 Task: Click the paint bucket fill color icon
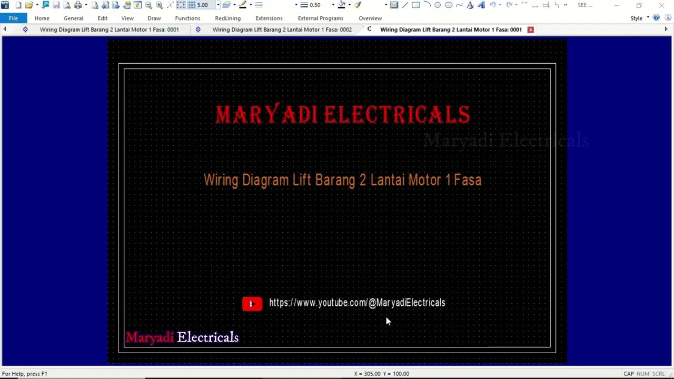[341, 5]
